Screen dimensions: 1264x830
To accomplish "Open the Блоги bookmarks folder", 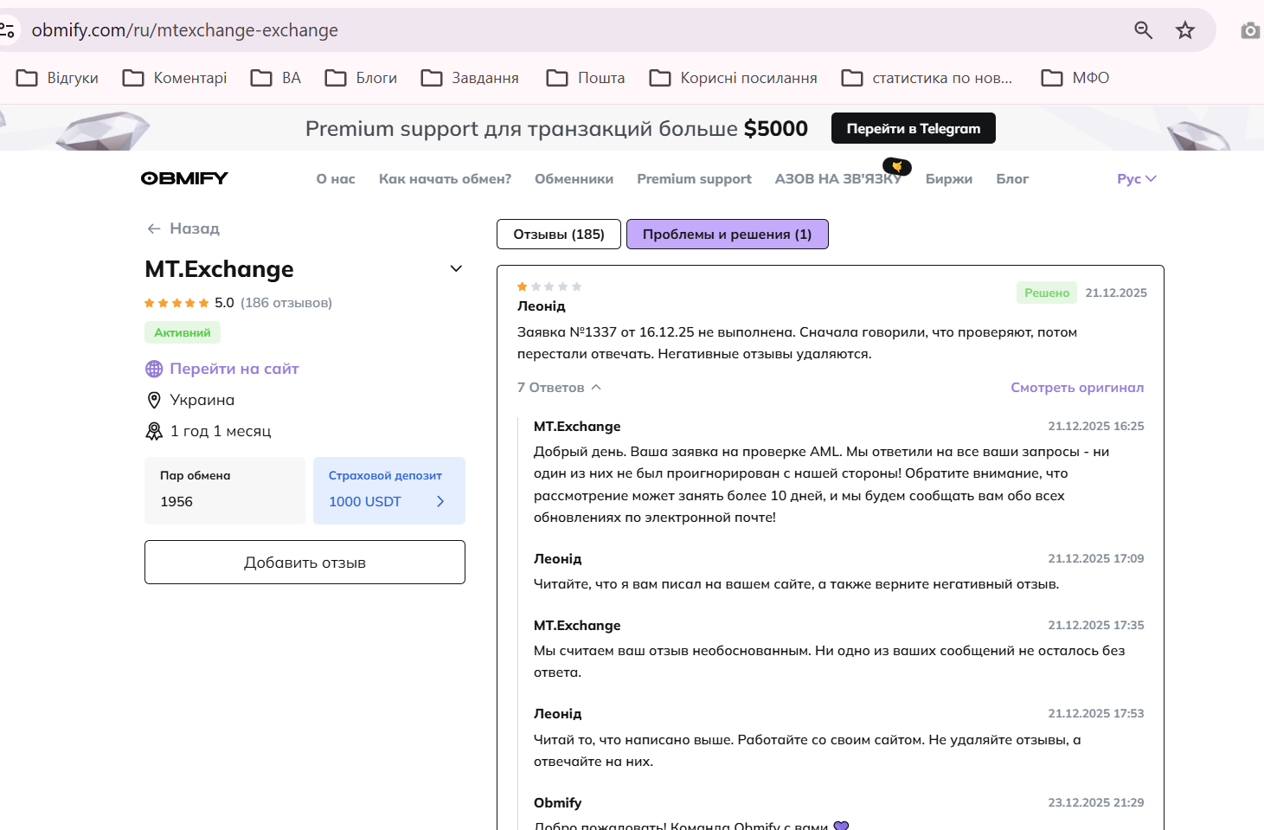I will (361, 78).
